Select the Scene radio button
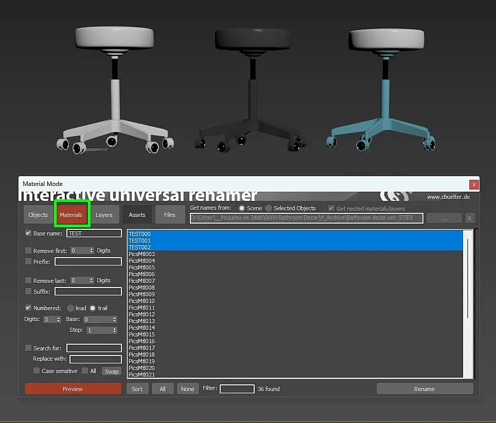This screenshot has height=423, width=496. 242,208
